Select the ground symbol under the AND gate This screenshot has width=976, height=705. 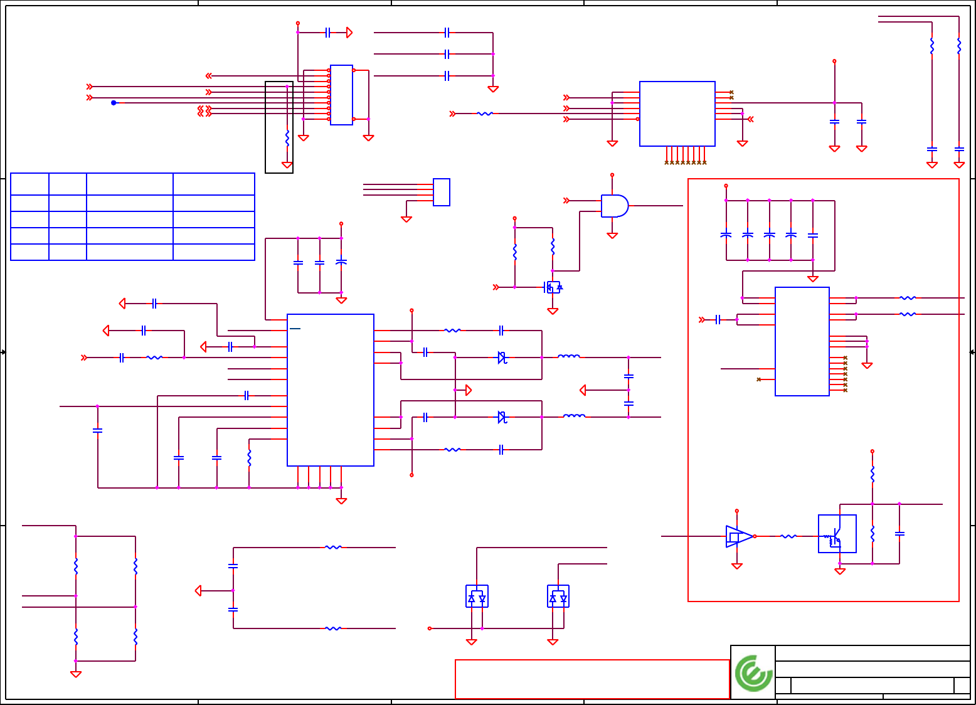coord(612,235)
